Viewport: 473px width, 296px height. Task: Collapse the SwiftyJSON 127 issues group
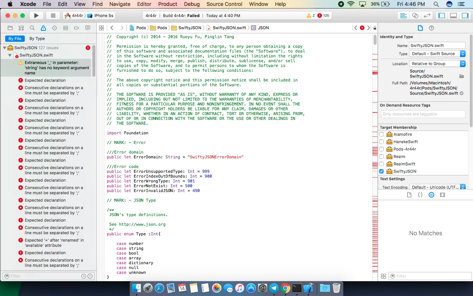[5, 48]
